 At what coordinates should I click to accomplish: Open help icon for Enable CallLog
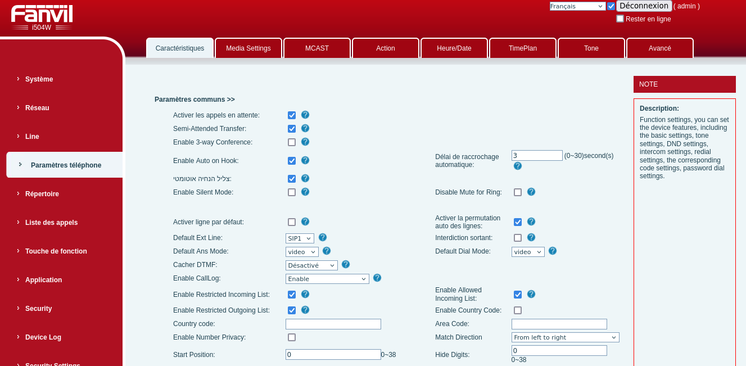coord(377,278)
